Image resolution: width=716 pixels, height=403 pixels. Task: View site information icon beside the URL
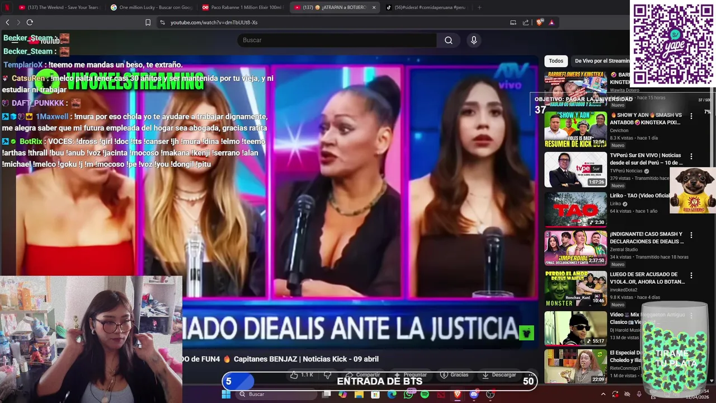click(x=162, y=22)
